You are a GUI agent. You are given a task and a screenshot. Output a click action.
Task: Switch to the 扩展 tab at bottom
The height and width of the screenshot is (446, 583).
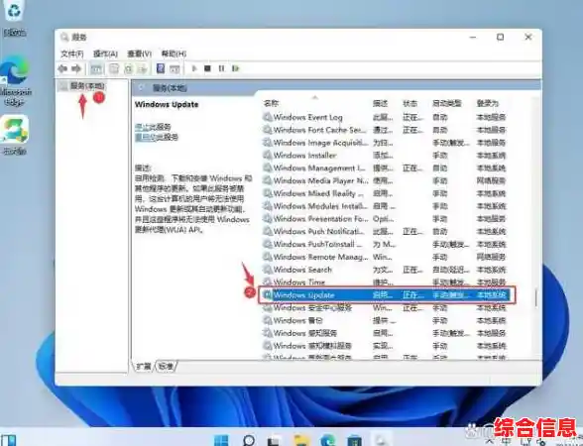tap(144, 366)
